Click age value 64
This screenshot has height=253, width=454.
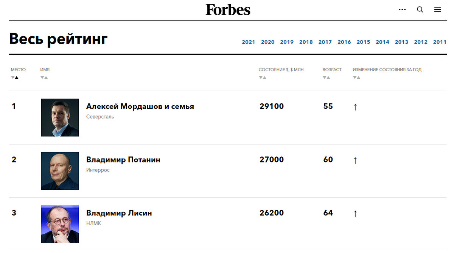click(x=328, y=213)
